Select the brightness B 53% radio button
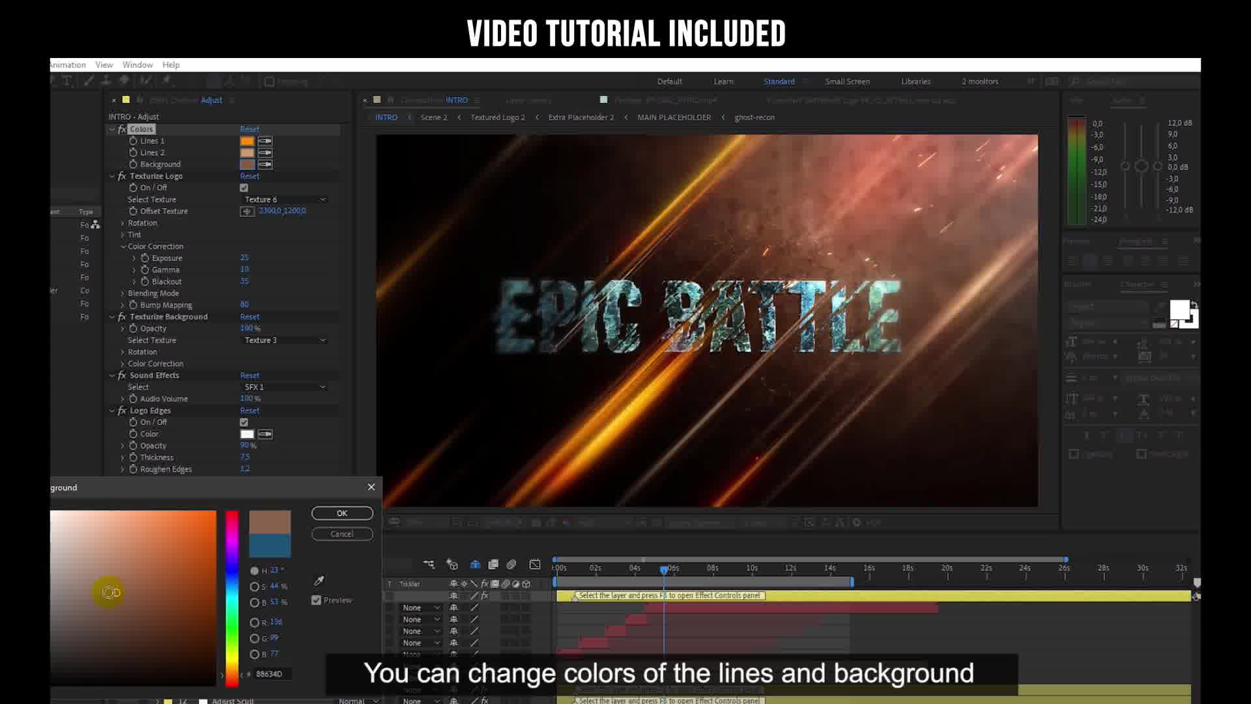 point(255,603)
